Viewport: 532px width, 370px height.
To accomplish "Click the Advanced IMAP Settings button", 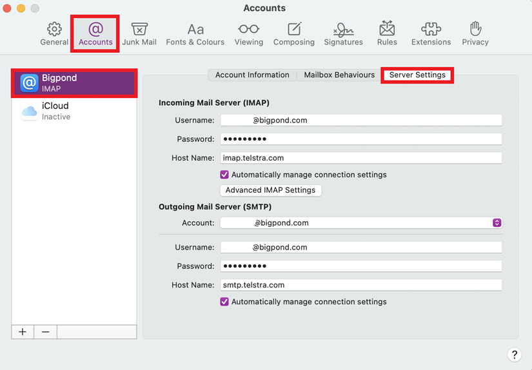I will coord(270,190).
